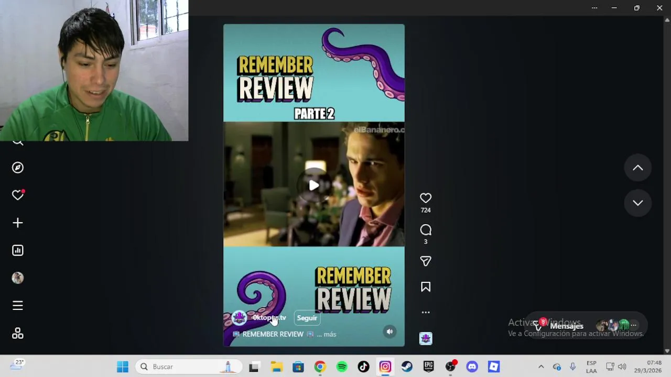Toggle the reel sound speaker button
This screenshot has height=377, width=671.
click(x=389, y=331)
